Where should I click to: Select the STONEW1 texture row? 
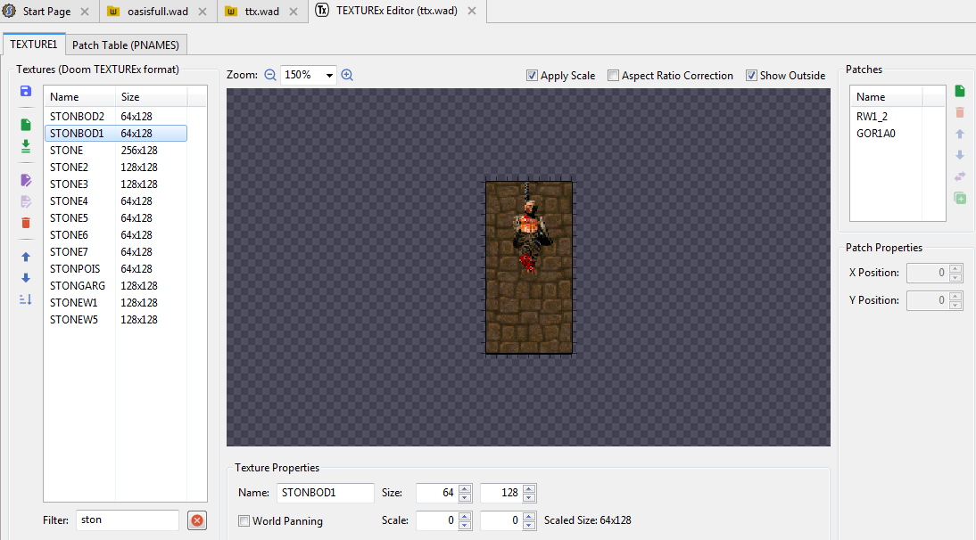point(116,303)
